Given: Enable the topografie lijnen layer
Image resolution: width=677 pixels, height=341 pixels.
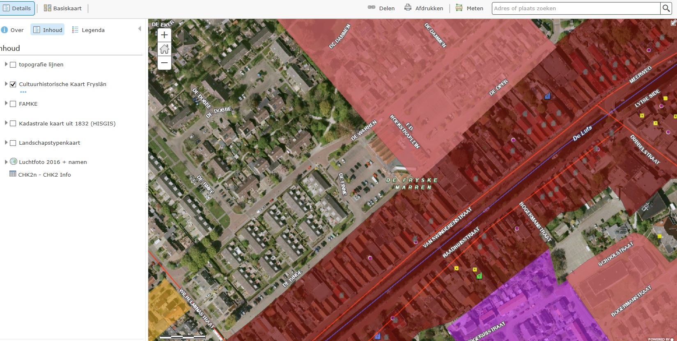Looking at the screenshot, I should (x=13, y=65).
